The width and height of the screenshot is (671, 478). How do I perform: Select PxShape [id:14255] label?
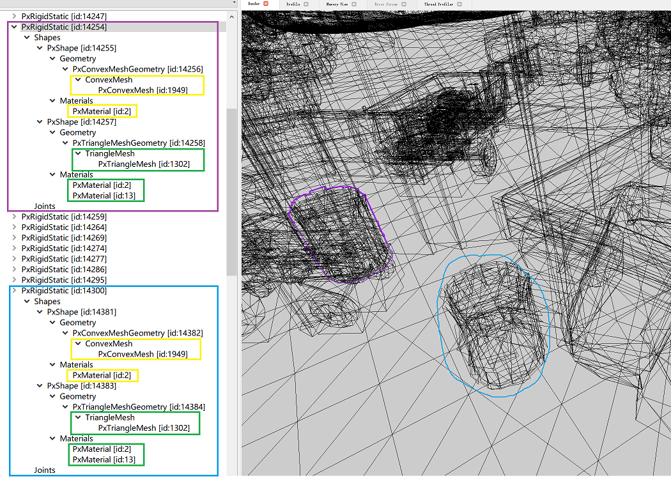[x=82, y=48]
